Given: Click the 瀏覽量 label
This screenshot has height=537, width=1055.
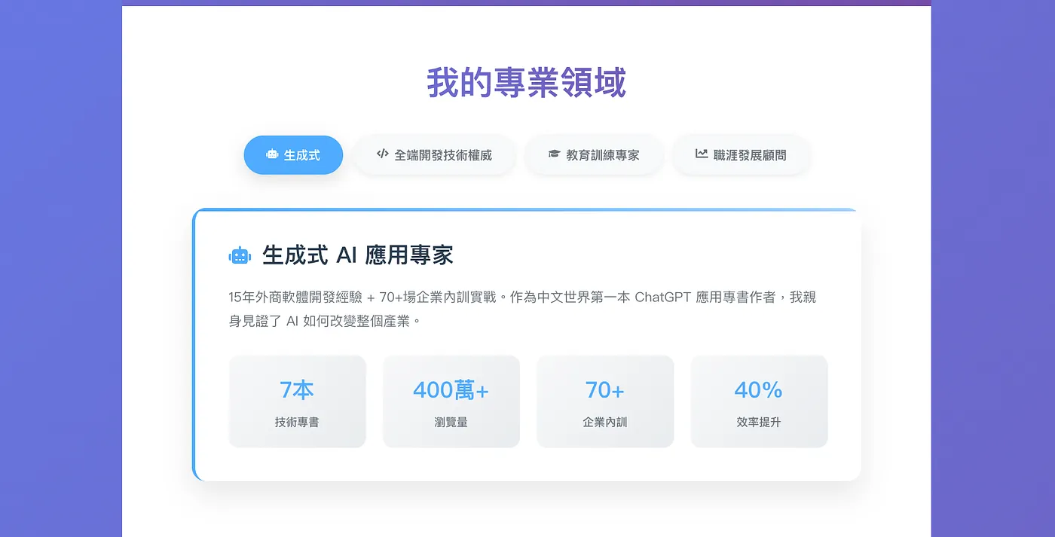Looking at the screenshot, I should tap(451, 423).
